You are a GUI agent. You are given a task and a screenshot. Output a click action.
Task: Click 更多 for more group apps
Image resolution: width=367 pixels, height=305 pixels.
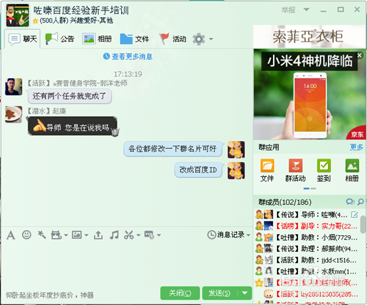pyautogui.click(x=356, y=147)
